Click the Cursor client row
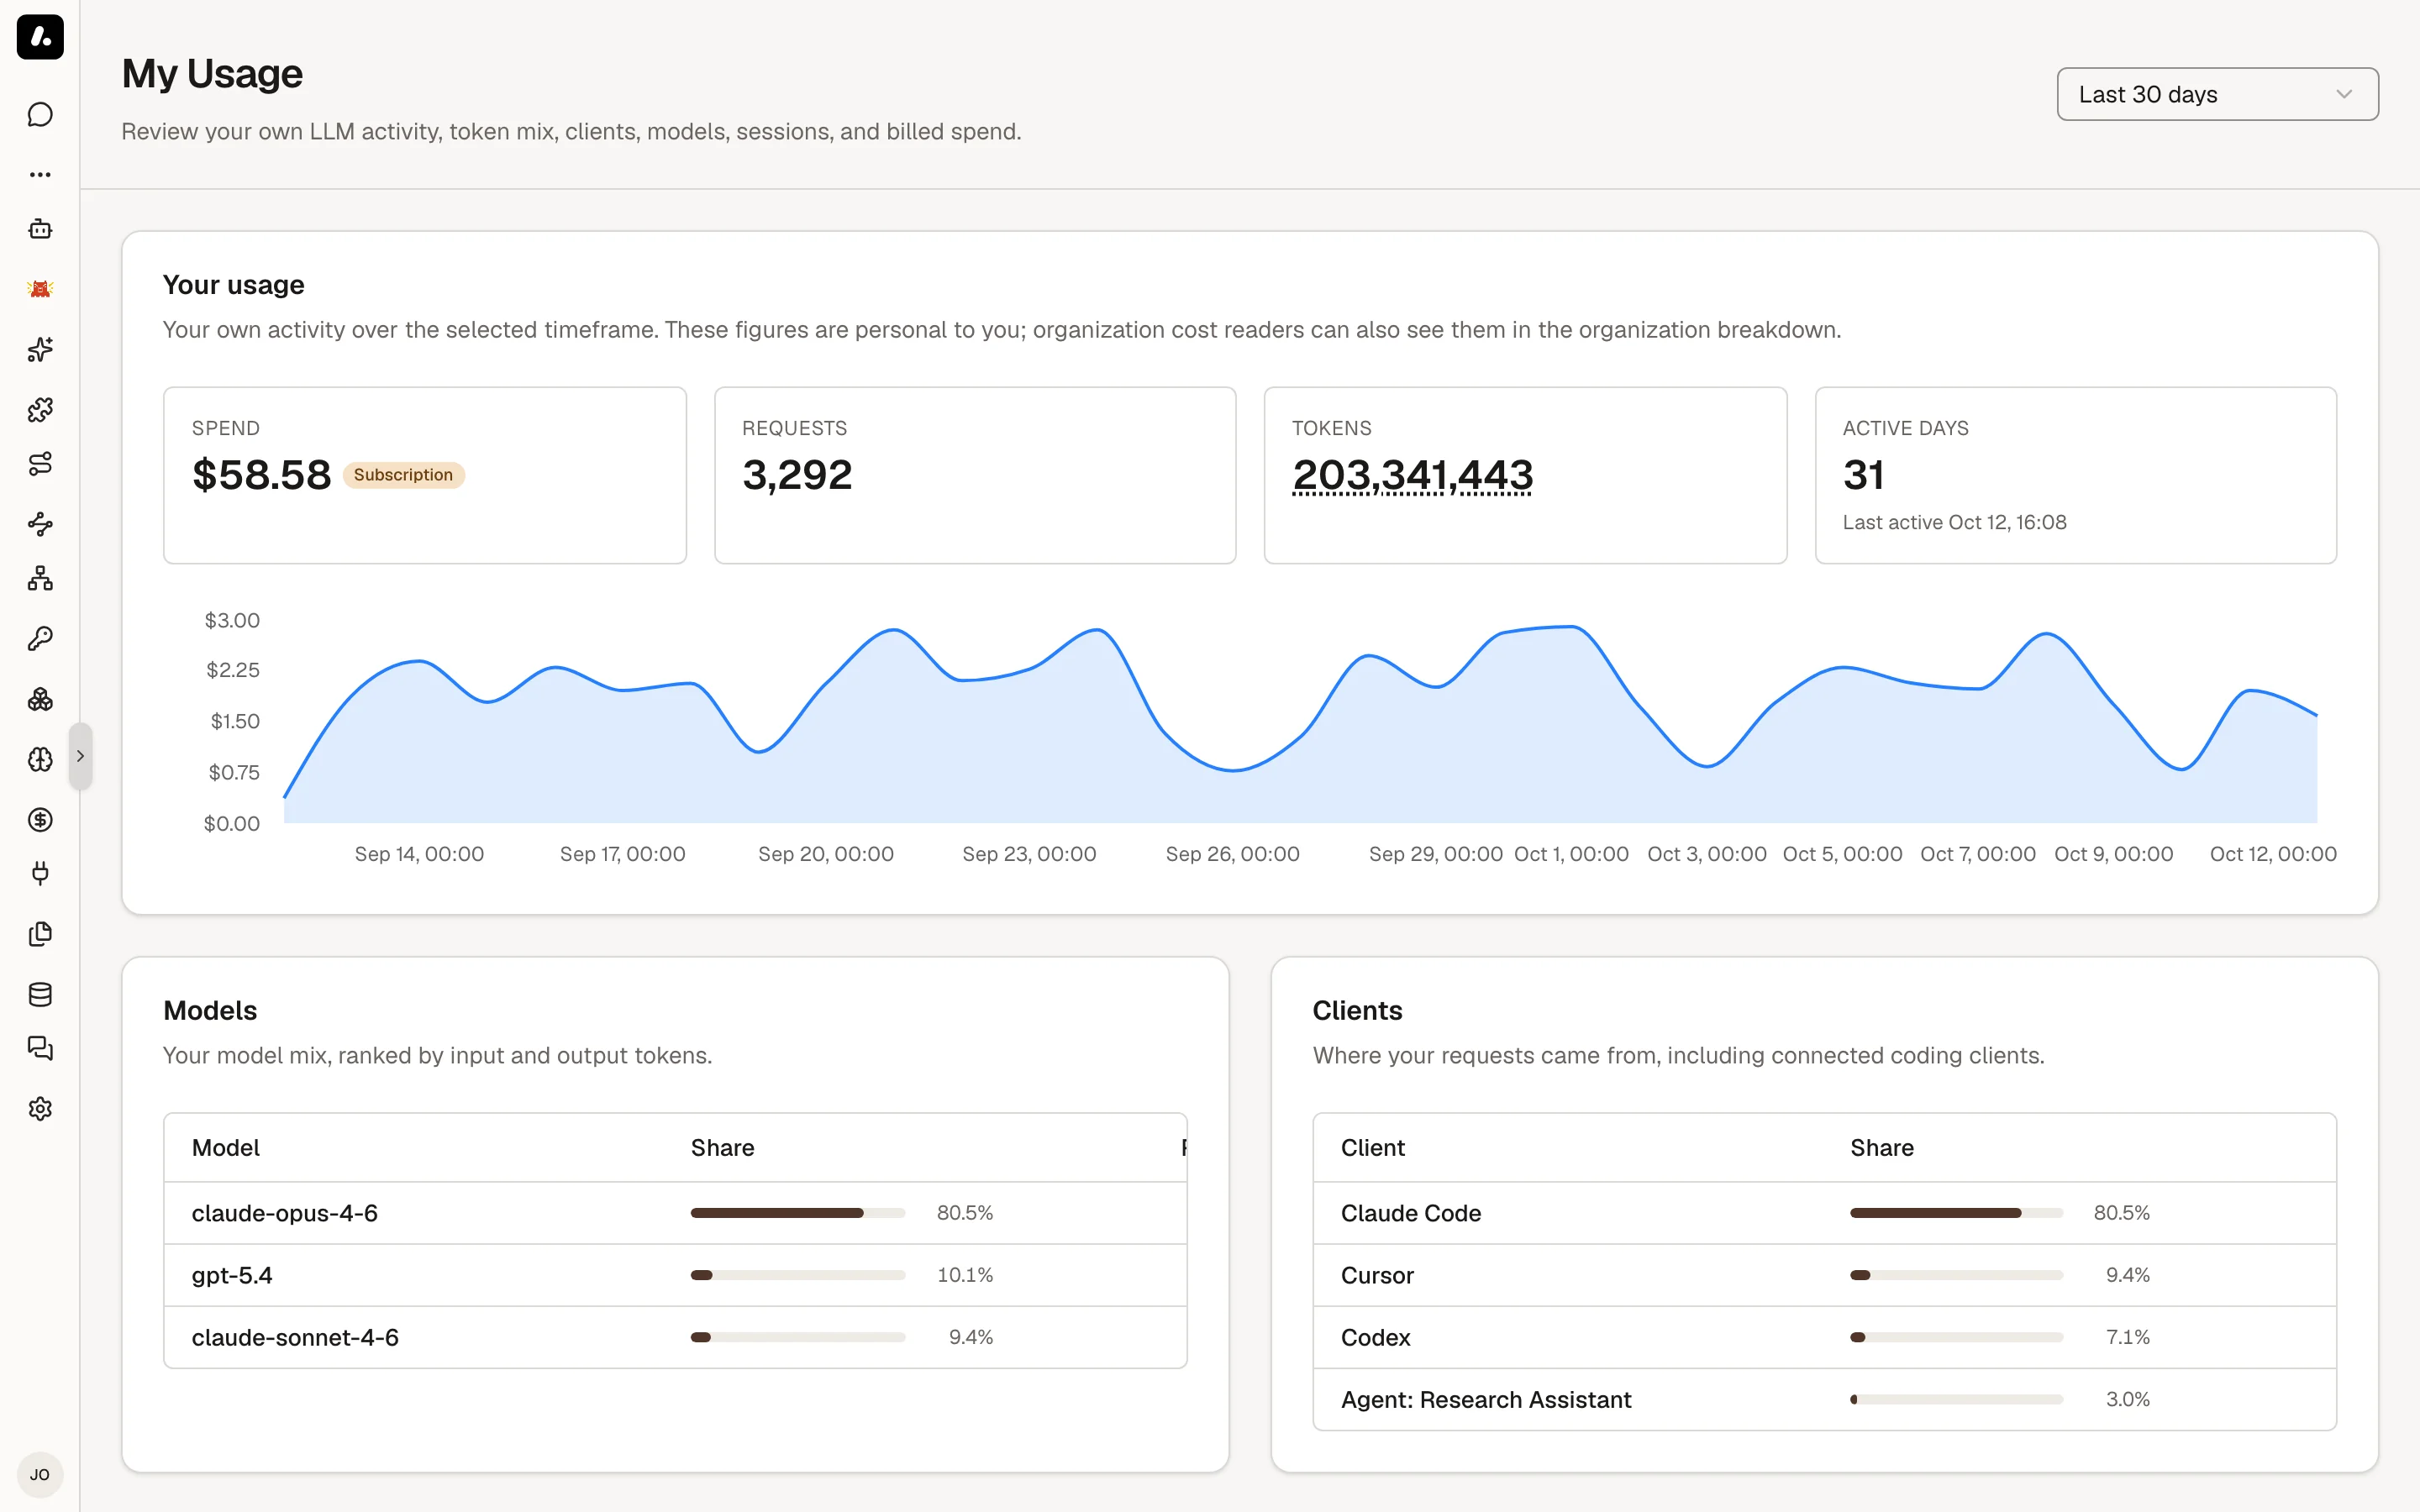The width and height of the screenshot is (2420, 1512). coord(1824,1275)
